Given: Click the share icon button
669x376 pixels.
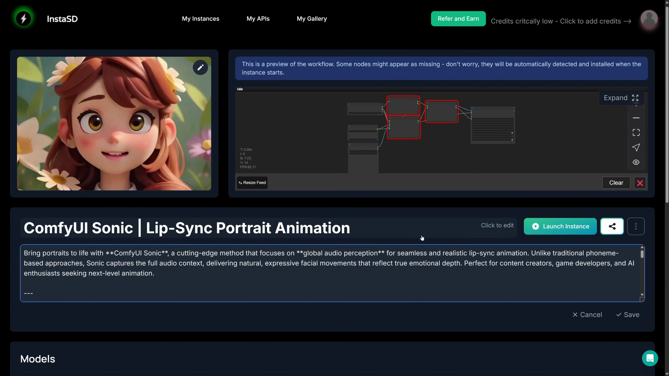Looking at the screenshot, I should [612, 226].
